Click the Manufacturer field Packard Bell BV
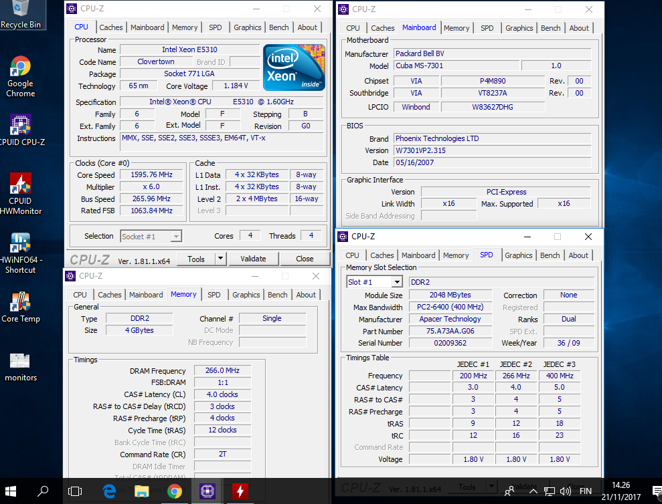Image resolution: width=662 pixels, height=504 pixels. (x=492, y=53)
